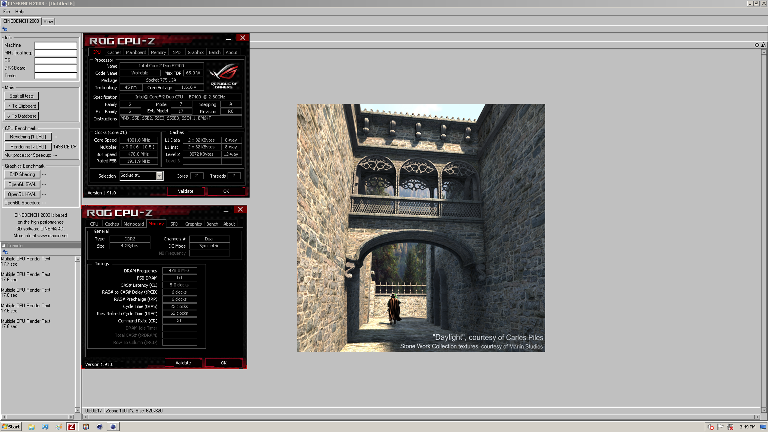
Task: Click the Cinema 4D sphere icon in the taskbar
Action: [100, 427]
